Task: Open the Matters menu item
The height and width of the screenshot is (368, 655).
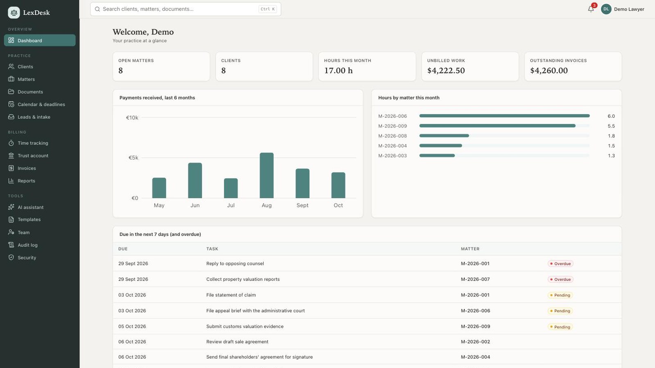Action: pos(40,79)
